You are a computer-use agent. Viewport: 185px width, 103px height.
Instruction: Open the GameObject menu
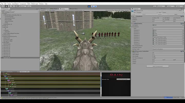click(x=15, y=4)
